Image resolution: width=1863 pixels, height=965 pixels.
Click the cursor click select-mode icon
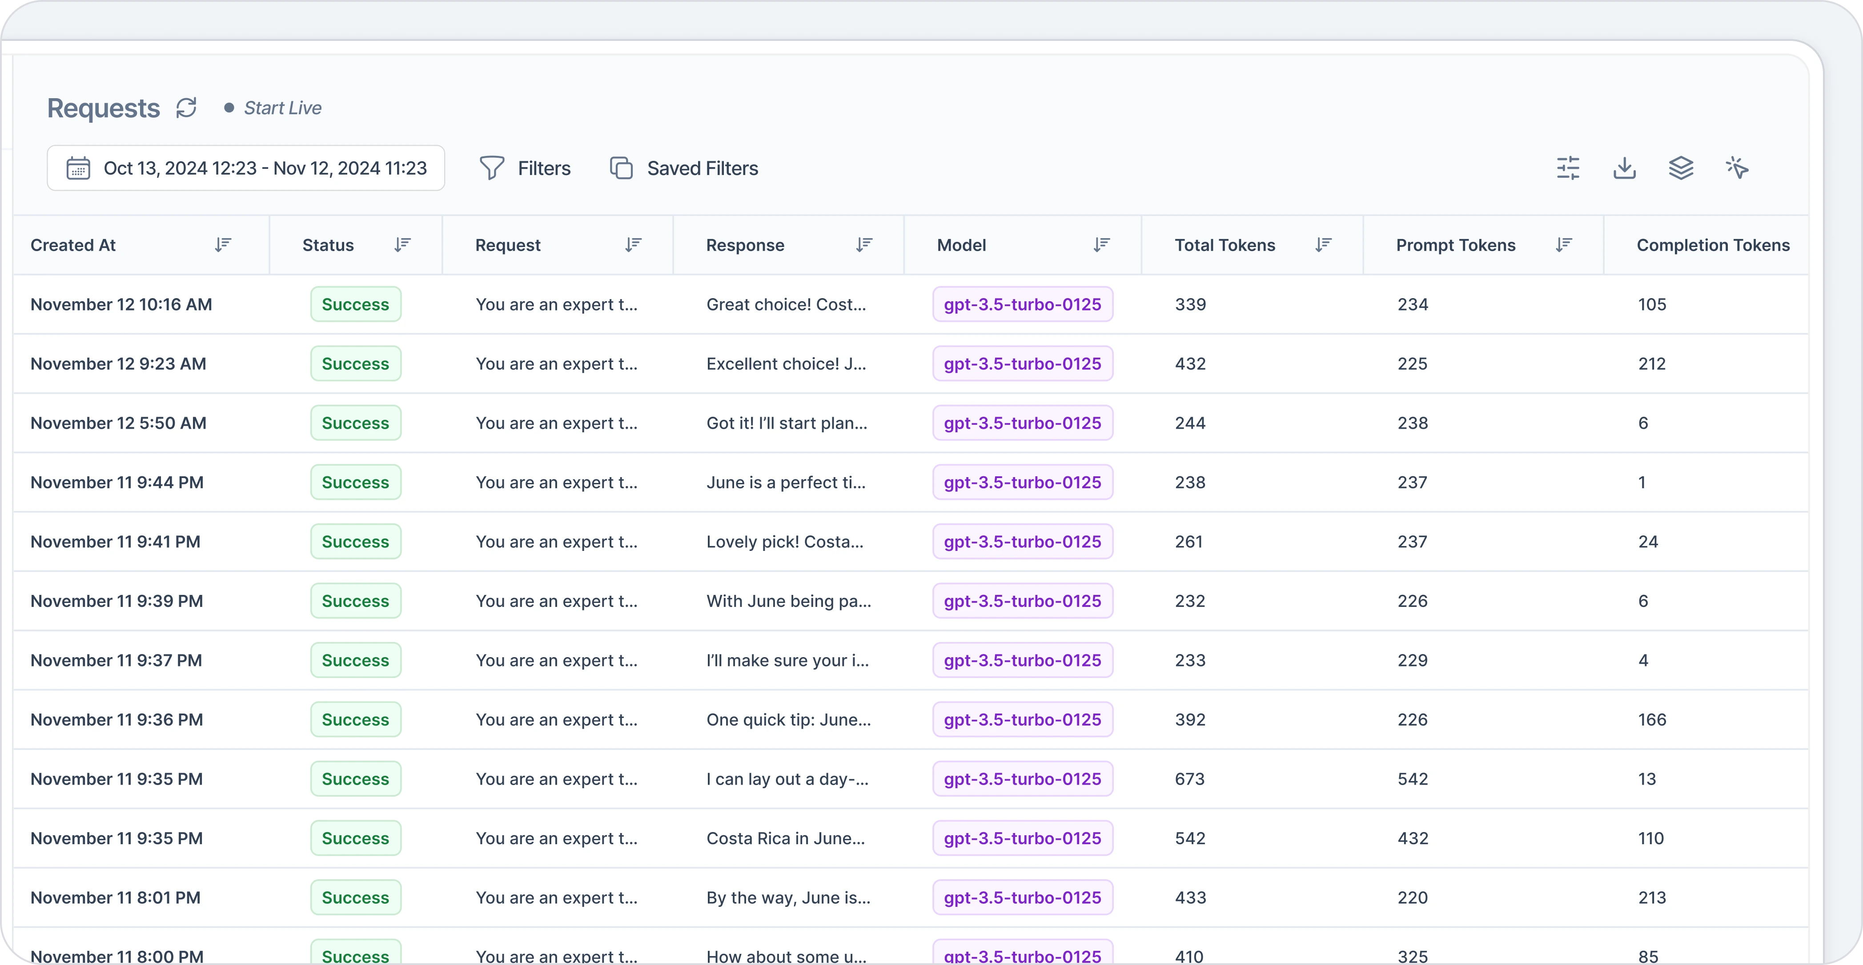pos(1737,167)
